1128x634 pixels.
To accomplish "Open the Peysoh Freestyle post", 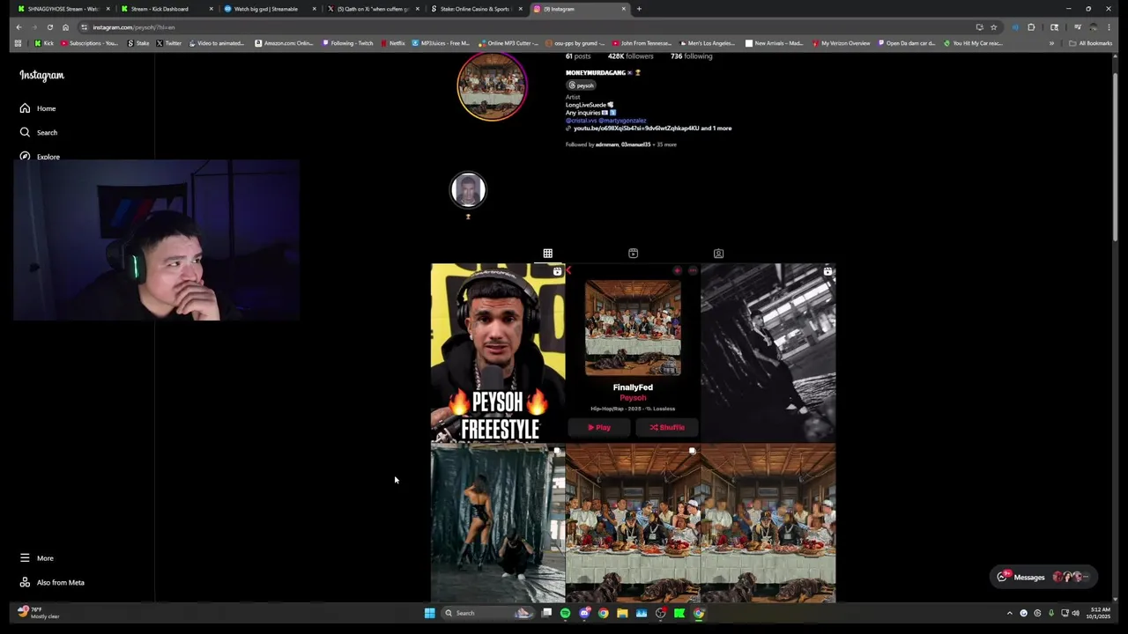I will [498, 352].
